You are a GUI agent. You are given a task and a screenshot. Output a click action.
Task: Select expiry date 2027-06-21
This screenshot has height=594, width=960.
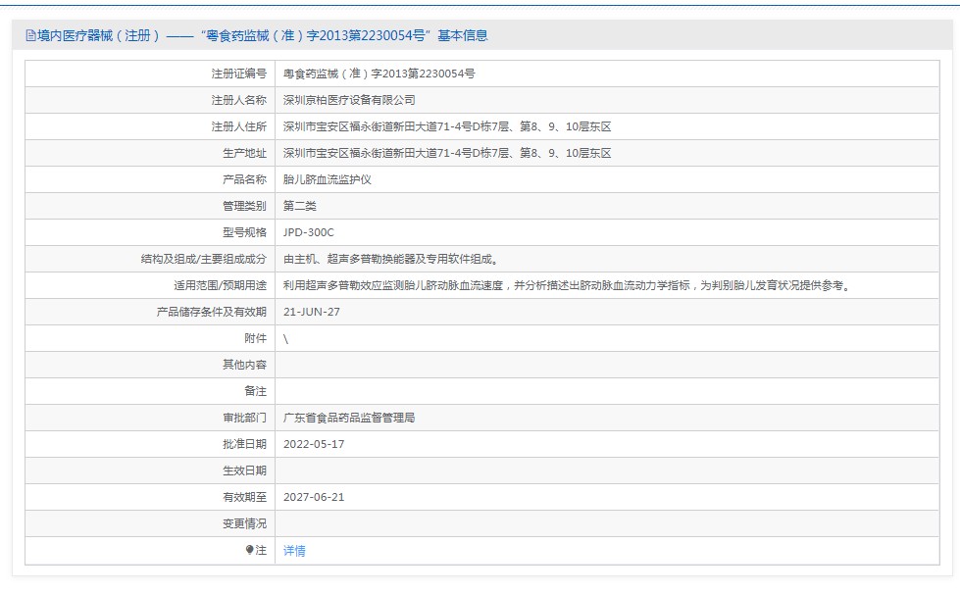(314, 497)
